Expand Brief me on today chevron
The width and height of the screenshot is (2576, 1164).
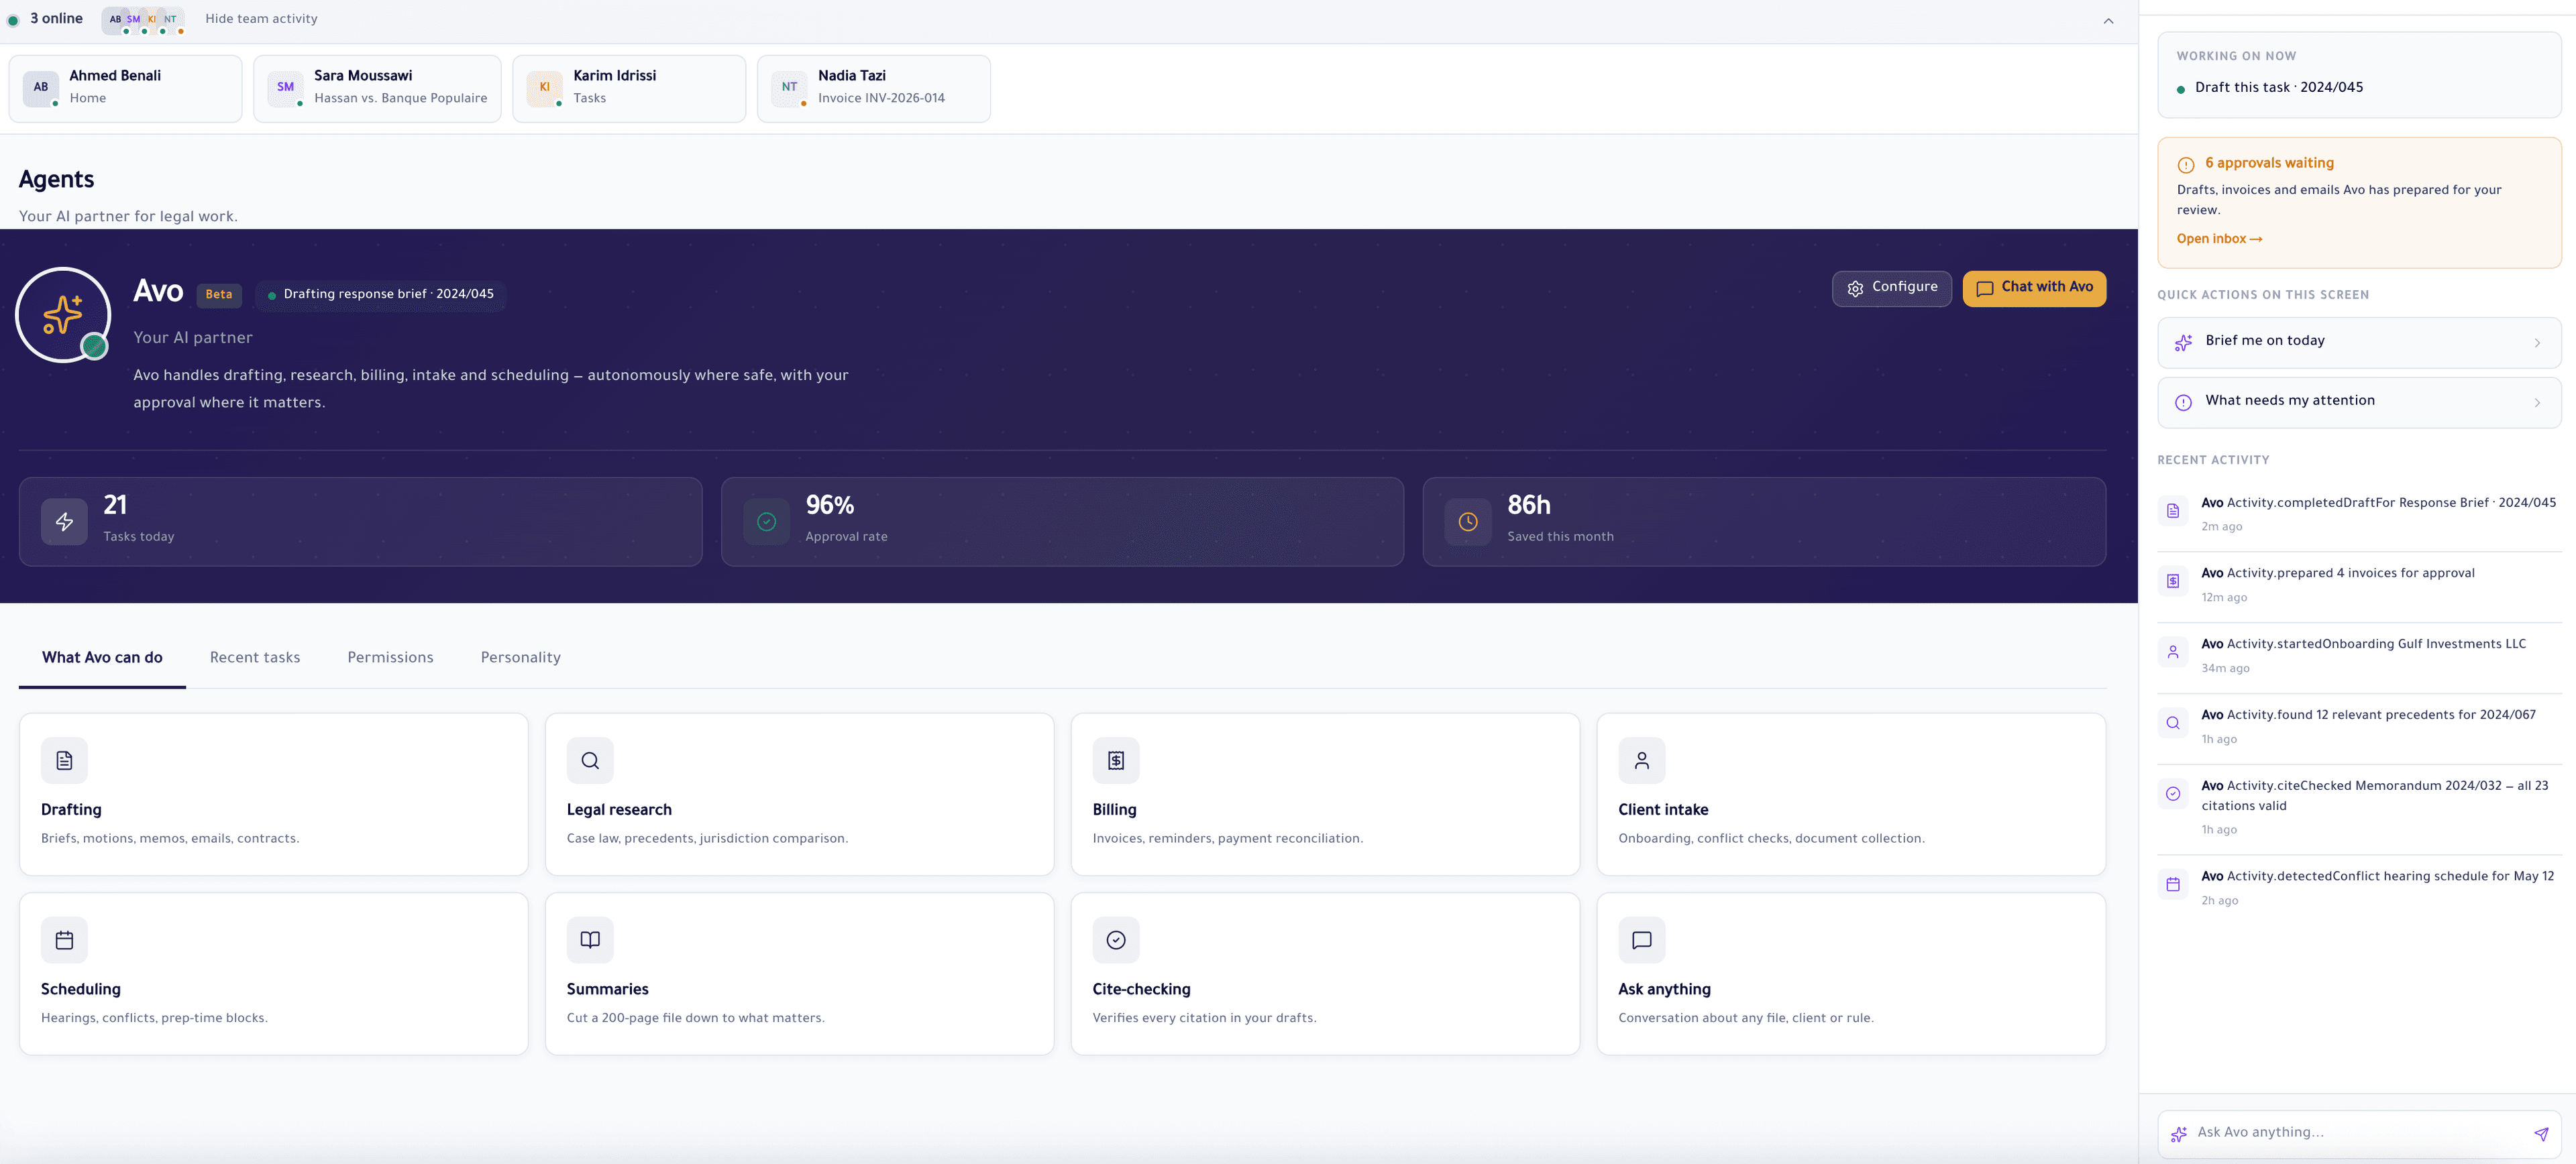[x=2537, y=343]
